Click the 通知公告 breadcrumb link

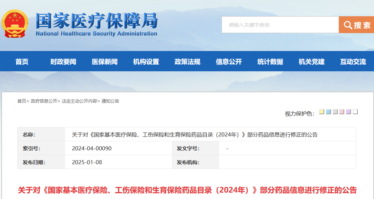coord(110,101)
